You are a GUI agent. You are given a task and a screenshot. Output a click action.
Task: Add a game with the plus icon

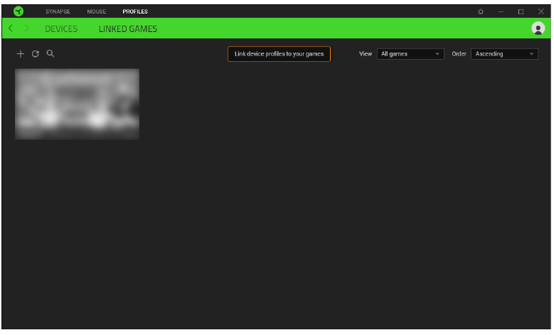point(20,54)
